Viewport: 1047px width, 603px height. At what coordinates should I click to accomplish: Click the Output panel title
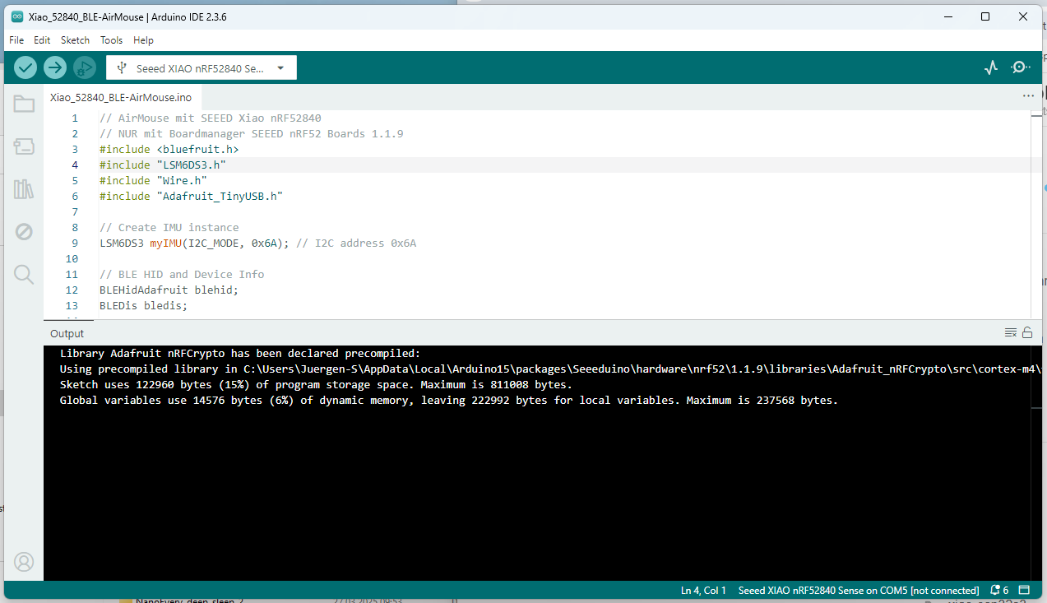pos(67,333)
